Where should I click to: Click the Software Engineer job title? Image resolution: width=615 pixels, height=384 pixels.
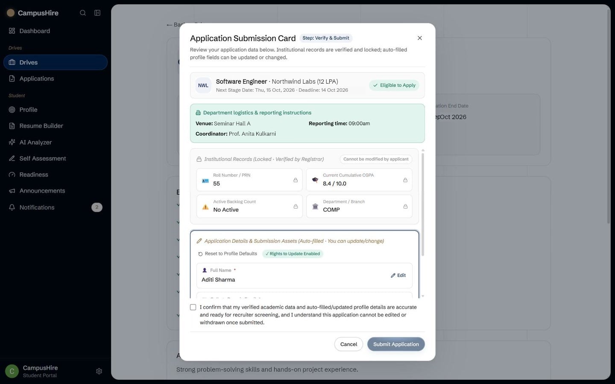pyautogui.click(x=241, y=81)
